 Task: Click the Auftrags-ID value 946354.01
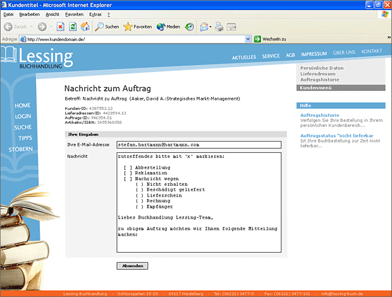click(x=101, y=118)
